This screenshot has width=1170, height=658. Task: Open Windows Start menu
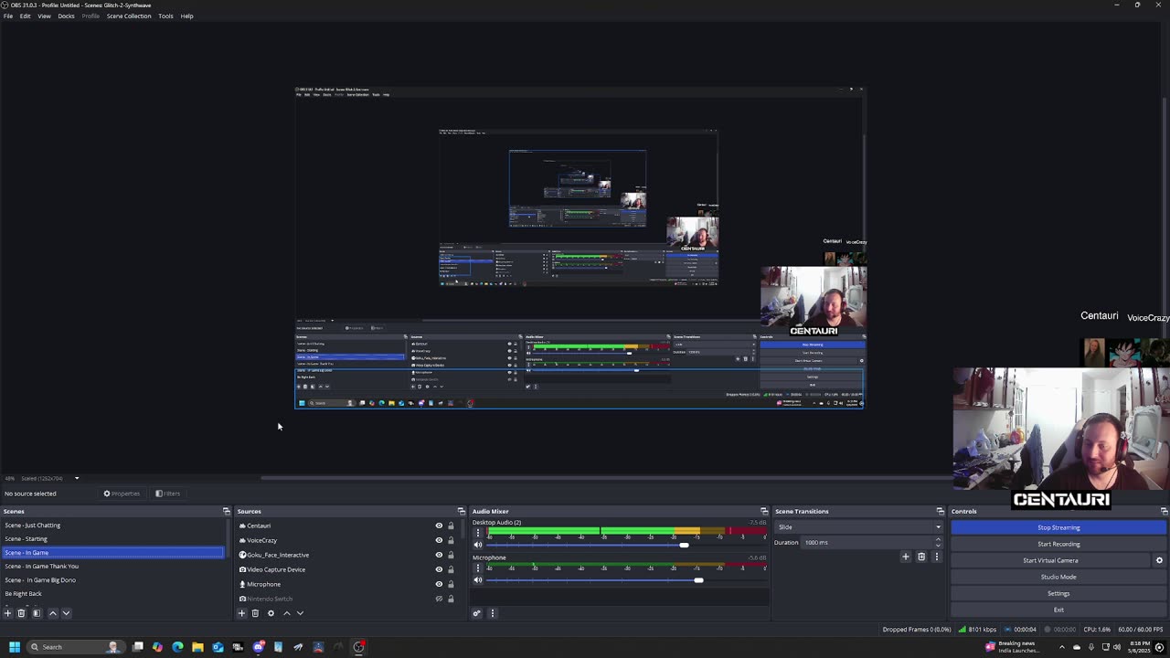coord(15,647)
